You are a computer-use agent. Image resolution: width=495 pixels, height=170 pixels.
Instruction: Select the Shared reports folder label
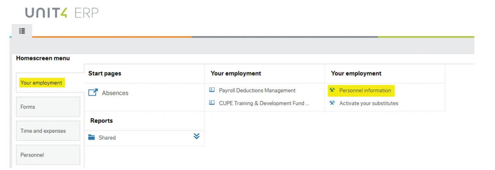[107, 138]
